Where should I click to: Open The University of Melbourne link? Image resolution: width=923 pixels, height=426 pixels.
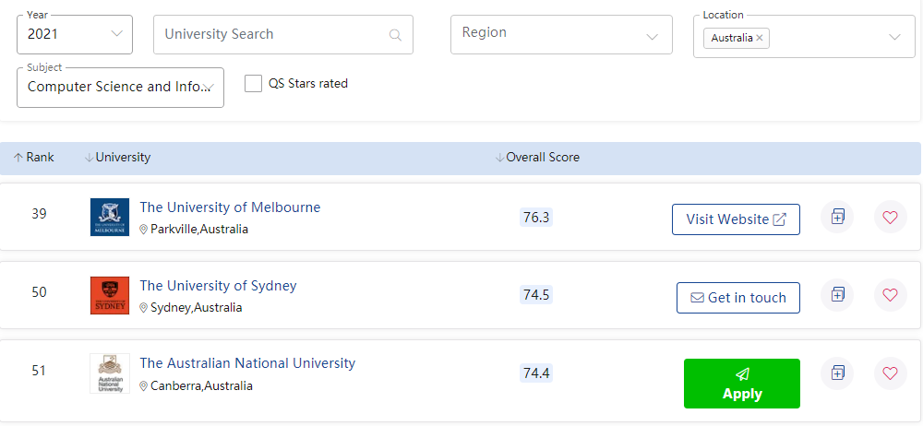230,207
